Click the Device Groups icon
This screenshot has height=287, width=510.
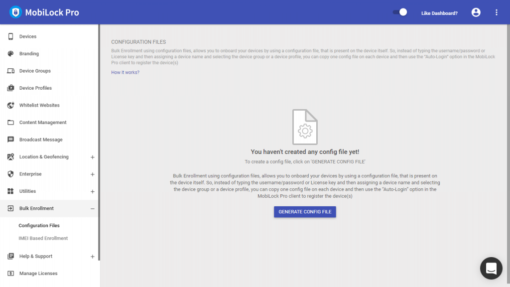tap(11, 71)
